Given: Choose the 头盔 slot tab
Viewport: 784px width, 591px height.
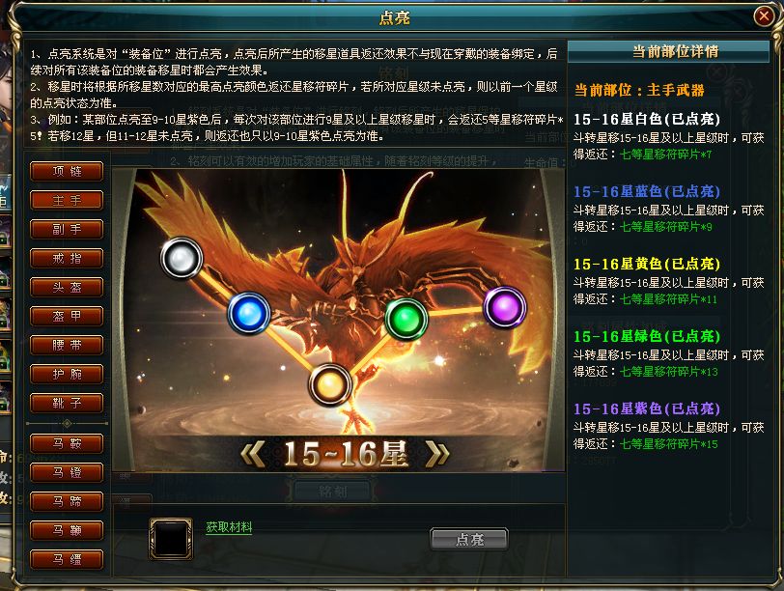Looking at the screenshot, I should (x=67, y=288).
